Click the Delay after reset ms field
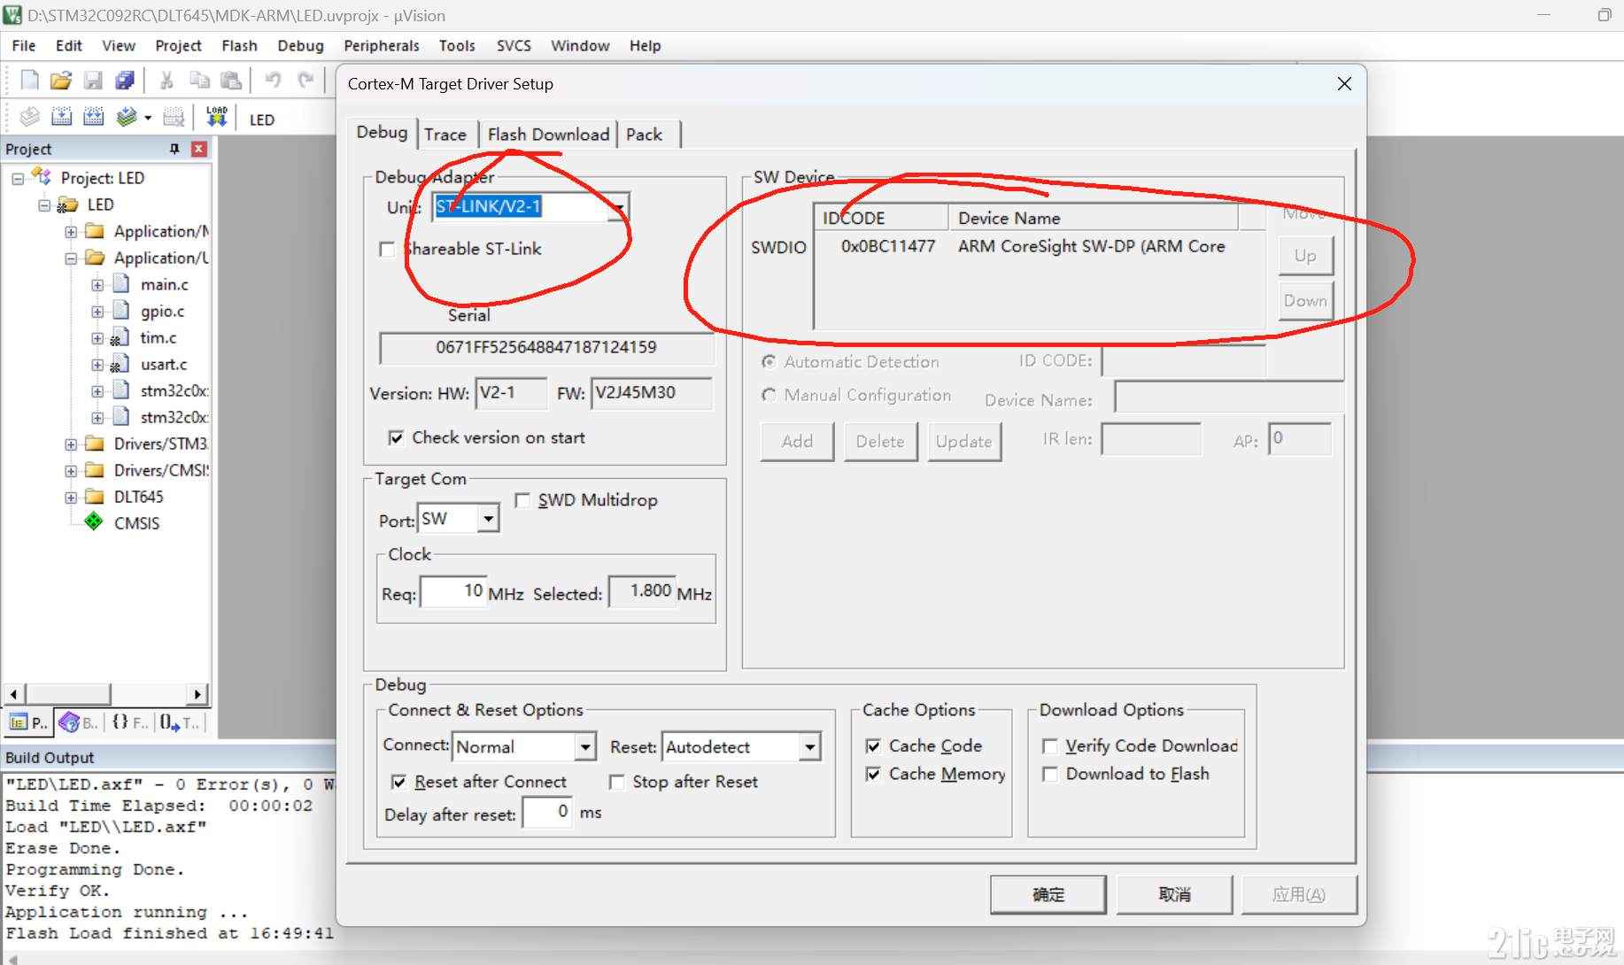This screenshot has width=1624, height=965. (x=547, y=813)
